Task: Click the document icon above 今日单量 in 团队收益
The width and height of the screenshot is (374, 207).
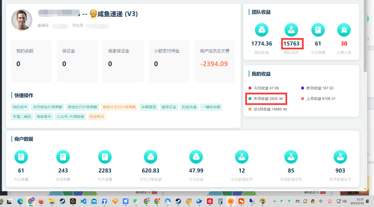Action: [318, 30]
